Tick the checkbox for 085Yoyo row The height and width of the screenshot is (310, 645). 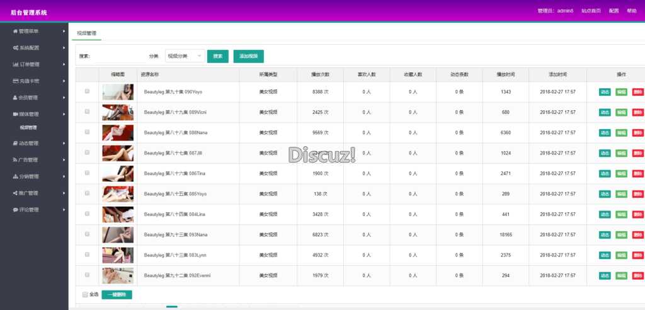(87, 193)
